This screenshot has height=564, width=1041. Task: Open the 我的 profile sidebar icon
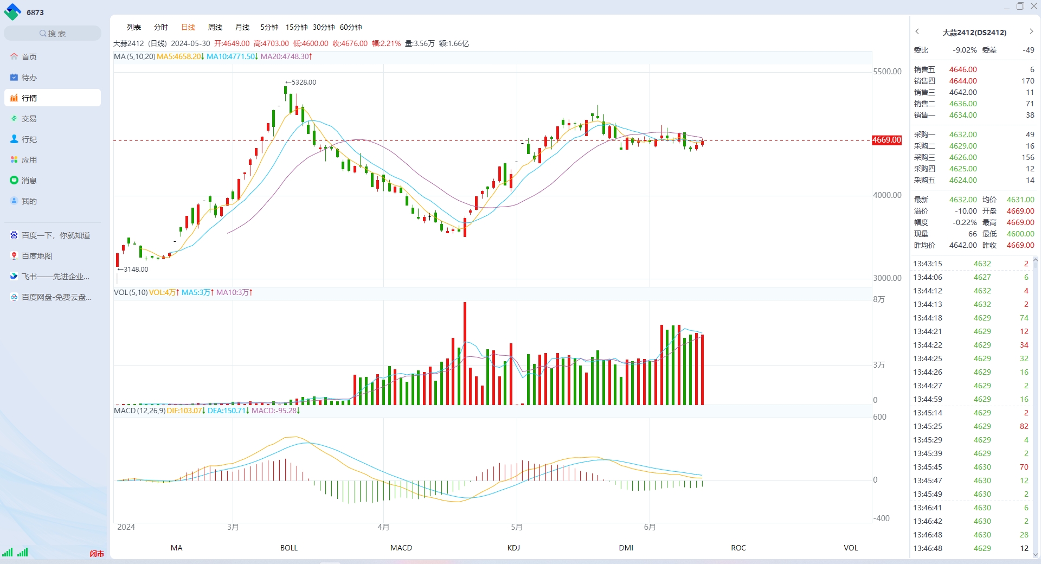14,201
